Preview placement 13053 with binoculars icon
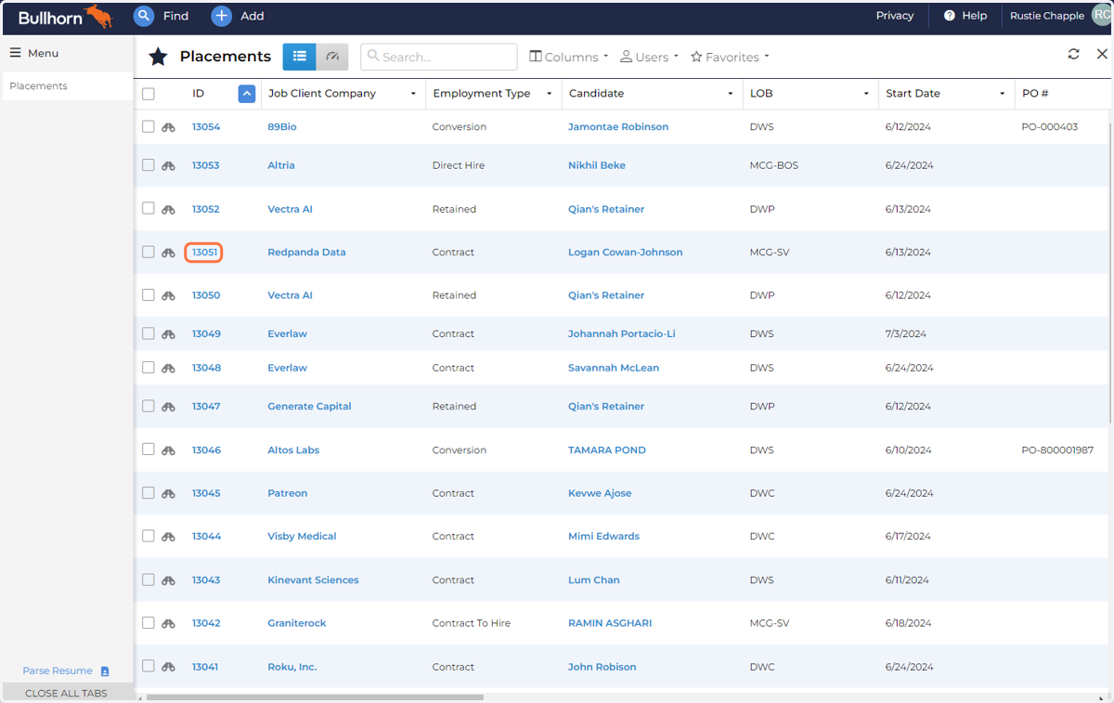 click(168, 166)
